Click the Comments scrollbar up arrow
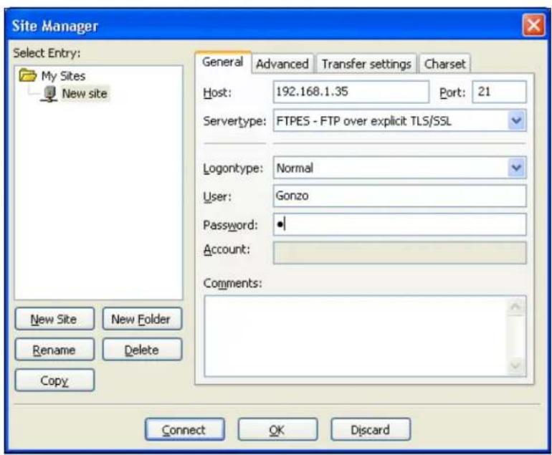This screenshot has height=455, width=552. [515, 307]
